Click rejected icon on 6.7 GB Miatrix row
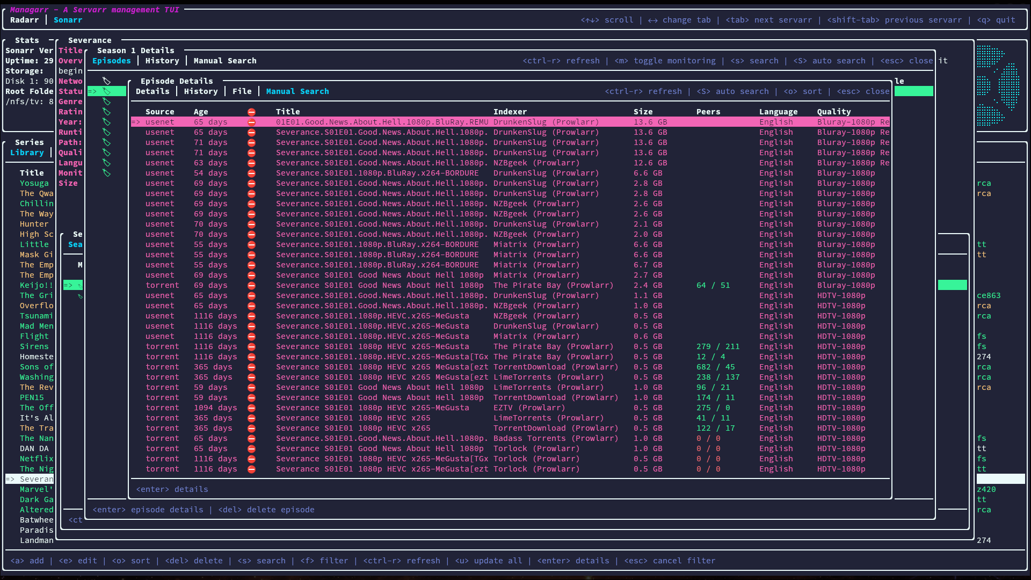 (251, 265)
